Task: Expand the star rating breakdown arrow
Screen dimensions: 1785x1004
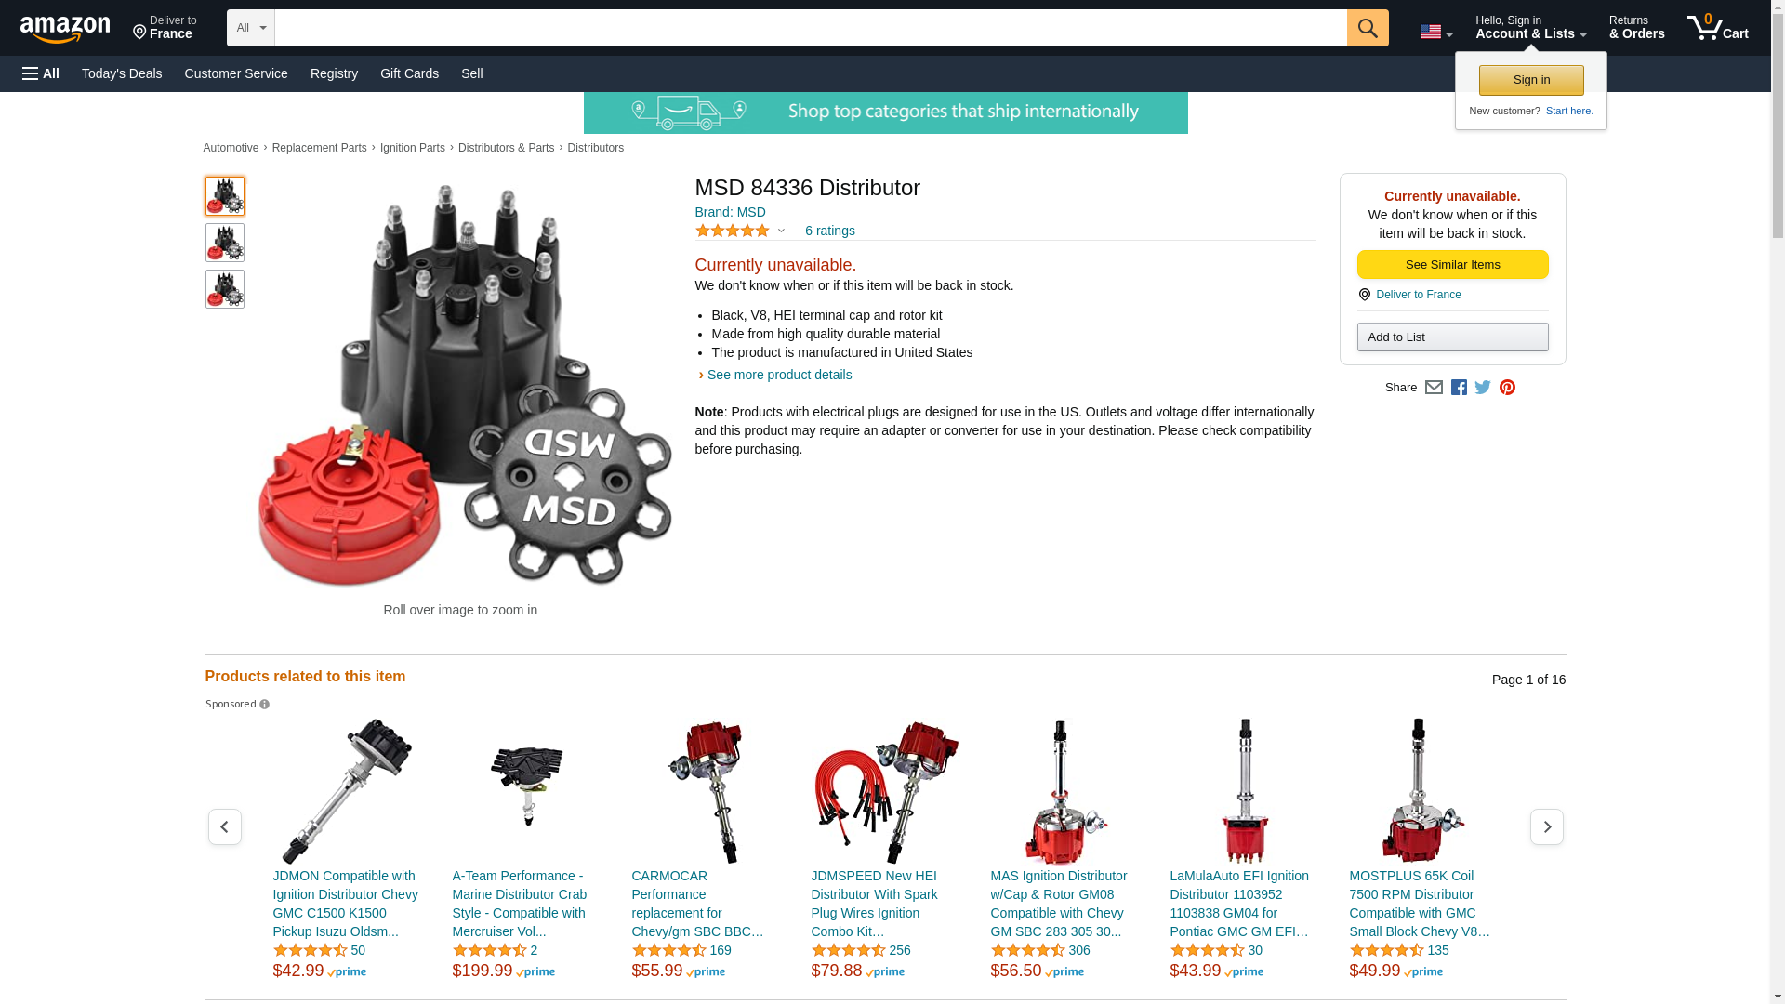Action: pos(781,231)
